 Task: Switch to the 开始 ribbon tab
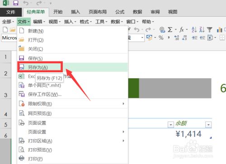click(58, 12)
